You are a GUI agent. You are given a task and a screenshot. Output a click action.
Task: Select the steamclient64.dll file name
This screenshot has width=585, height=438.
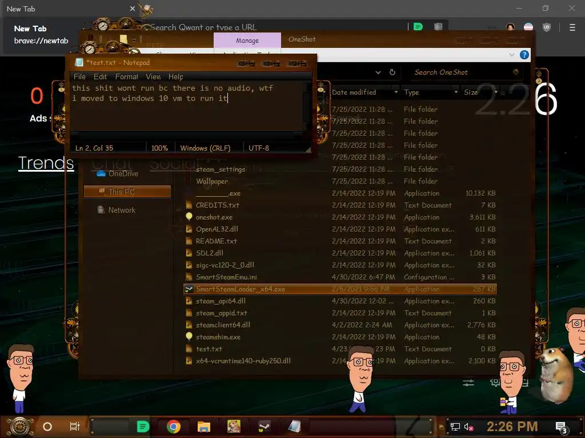point(223,325)
